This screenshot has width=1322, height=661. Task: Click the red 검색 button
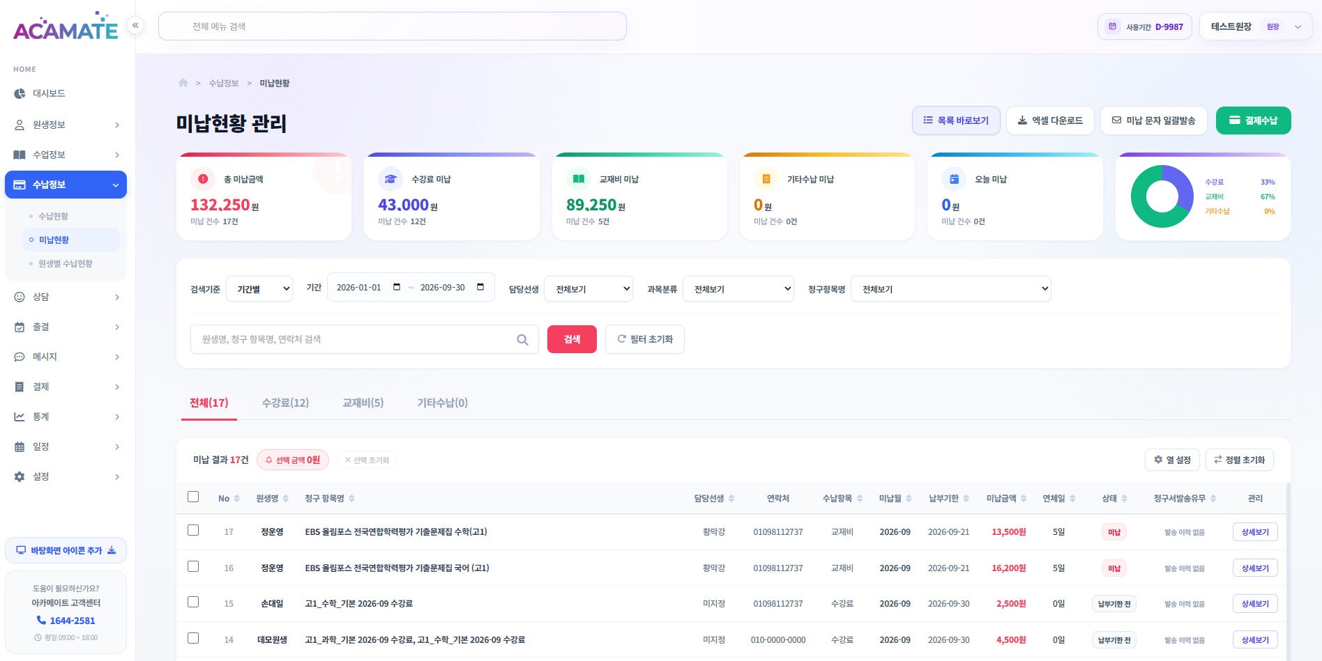[x=572, y=339]
